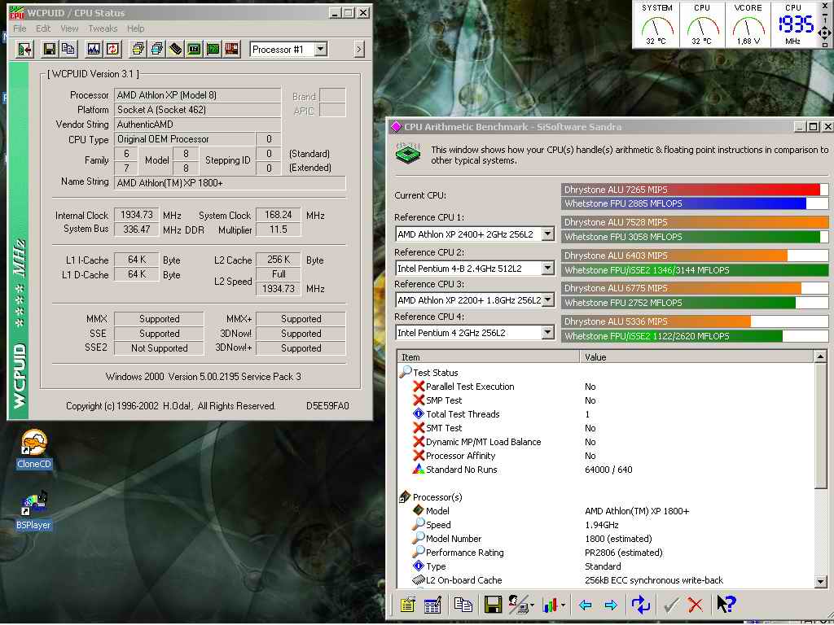Click the scroll up arrow in Sandra list

820,356
